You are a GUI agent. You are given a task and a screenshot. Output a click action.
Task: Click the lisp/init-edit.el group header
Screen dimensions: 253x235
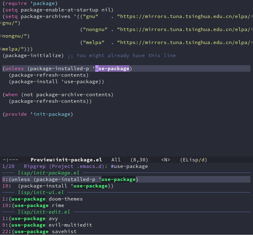(x=44, y=212)
